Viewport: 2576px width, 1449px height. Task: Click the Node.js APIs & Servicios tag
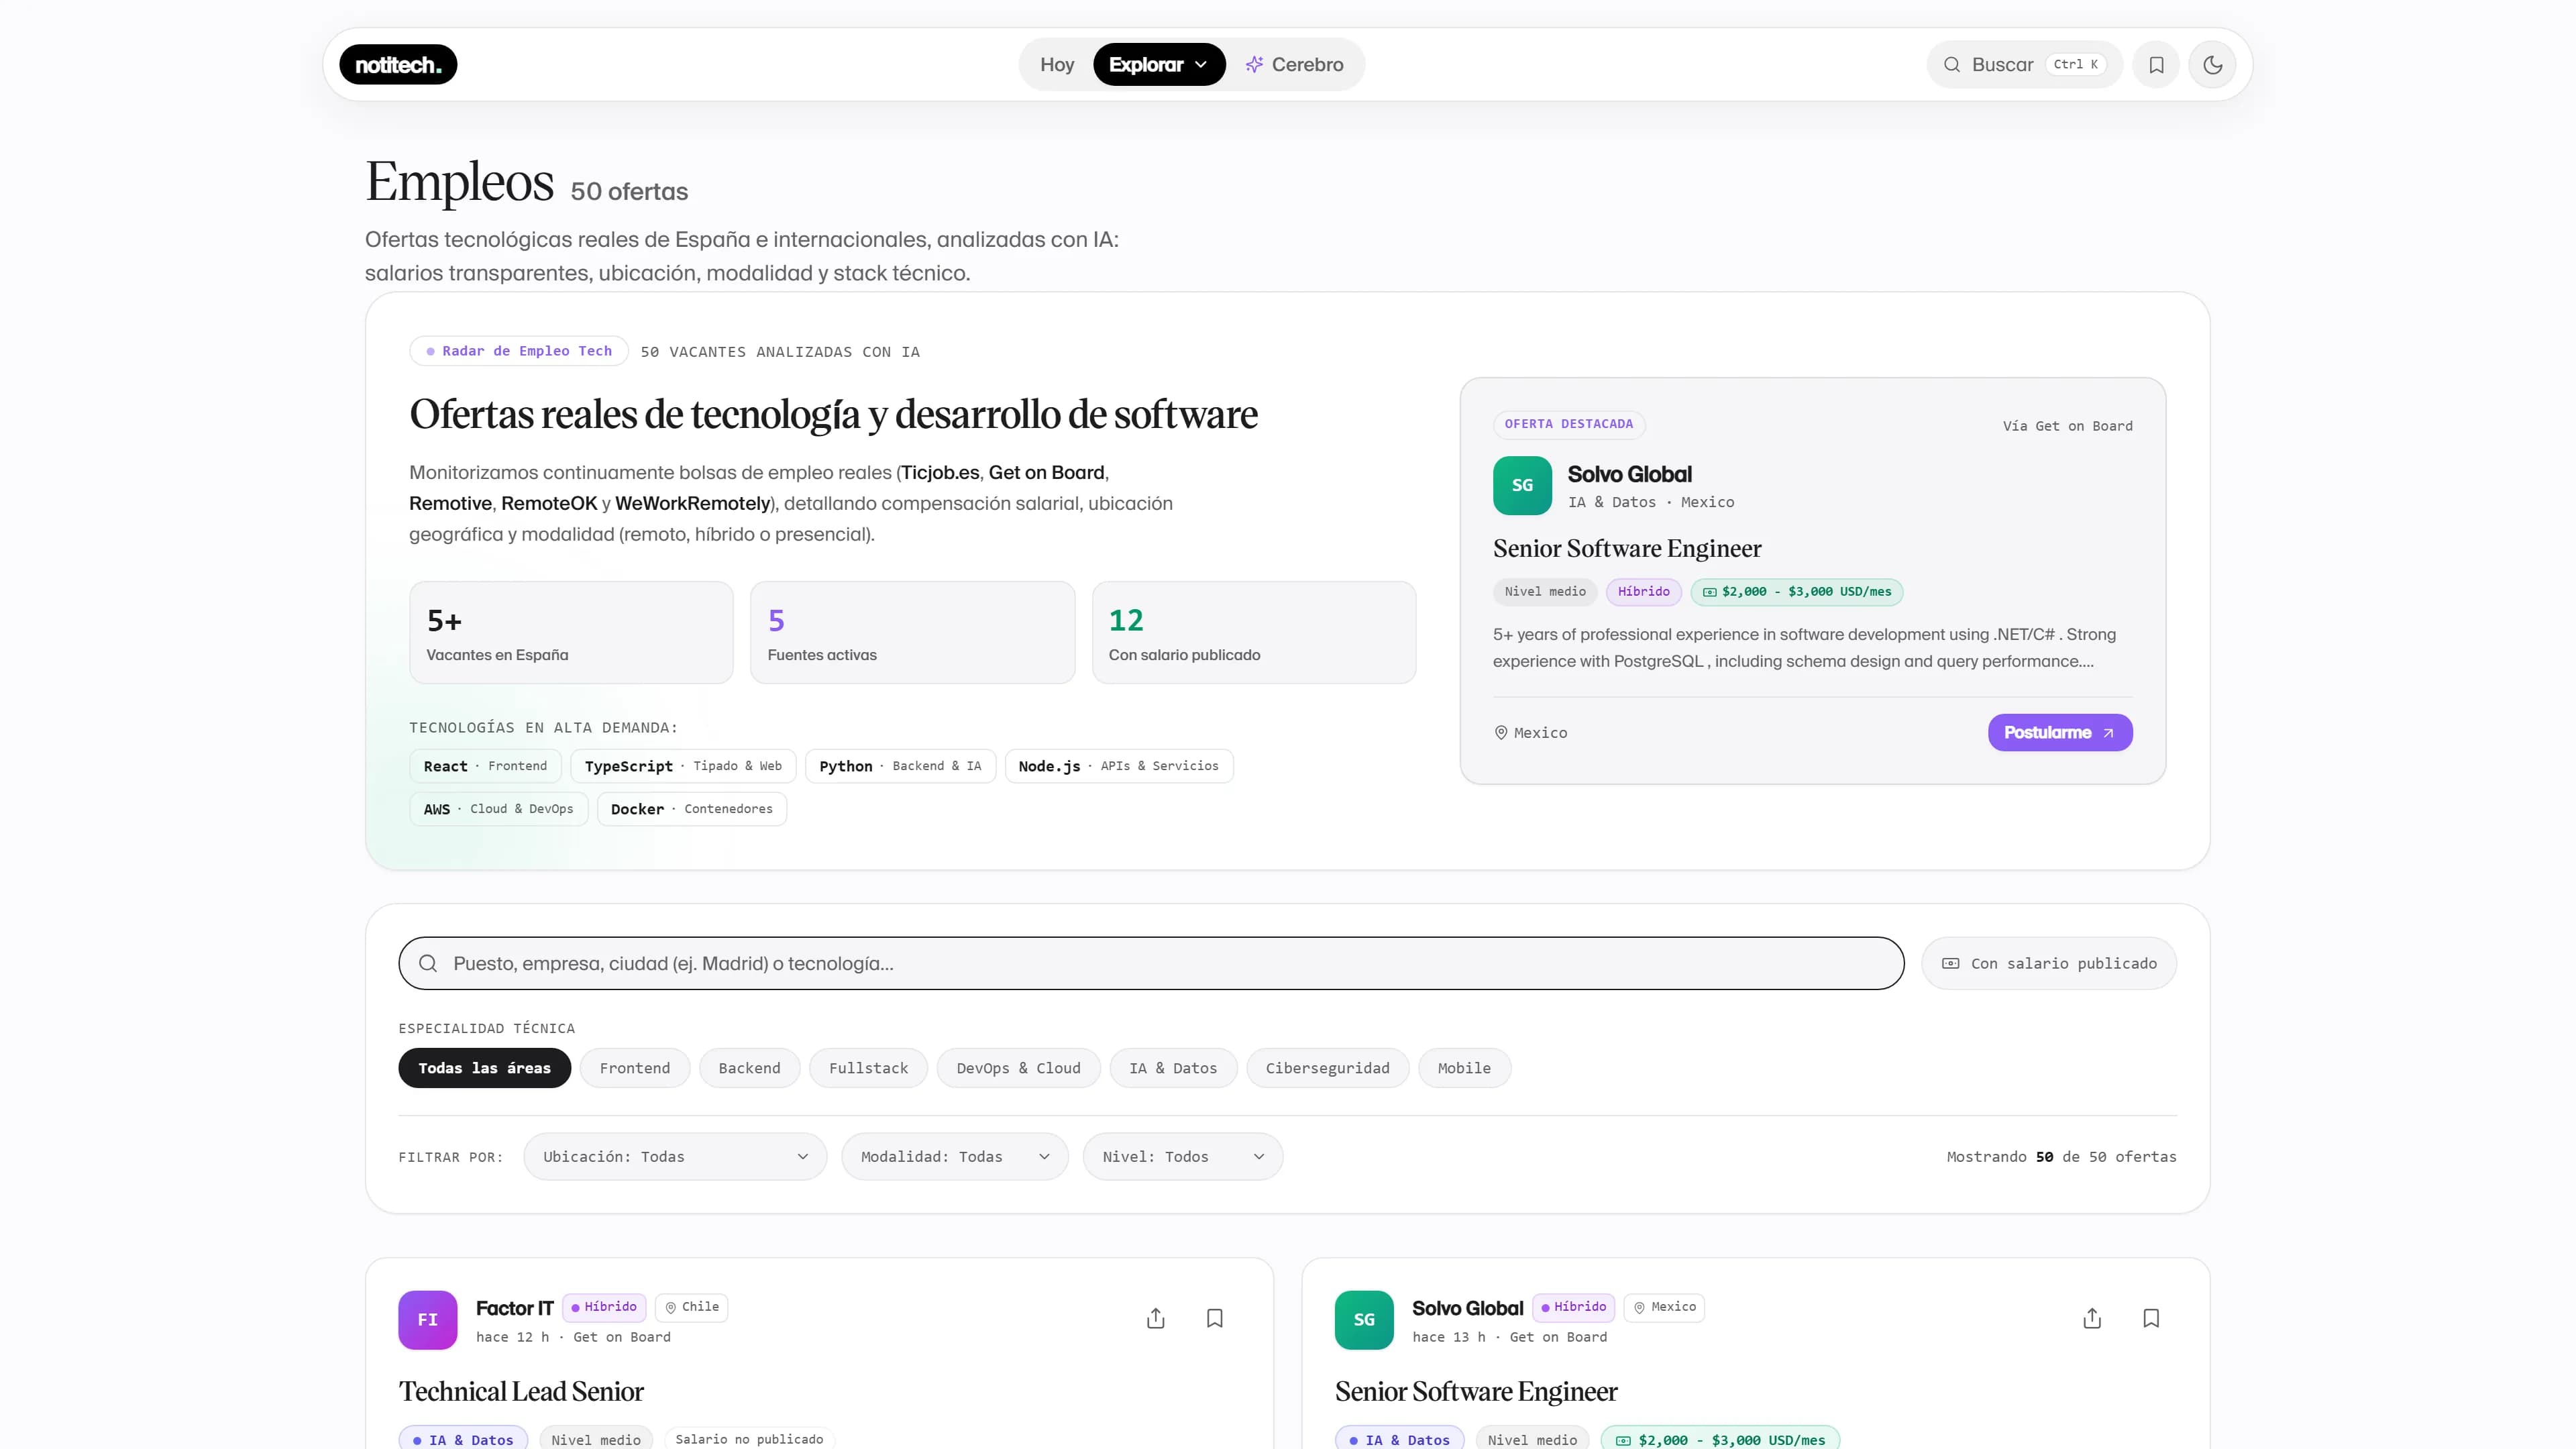[1118, 766]
